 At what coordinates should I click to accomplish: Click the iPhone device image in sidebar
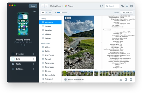[x=23, y=24]
